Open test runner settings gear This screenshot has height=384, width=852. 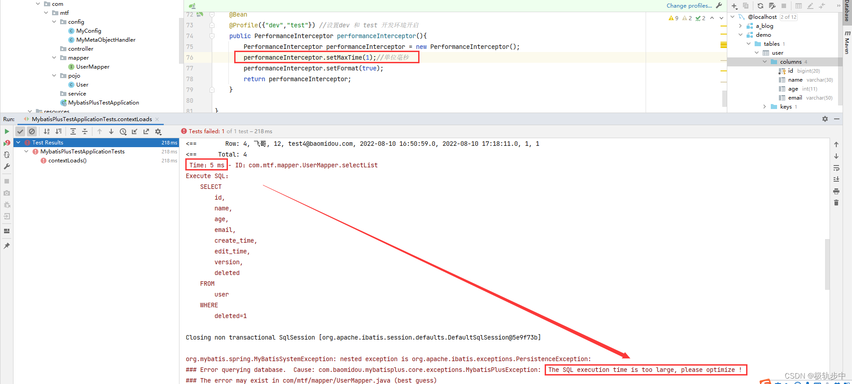pos(158,131)
